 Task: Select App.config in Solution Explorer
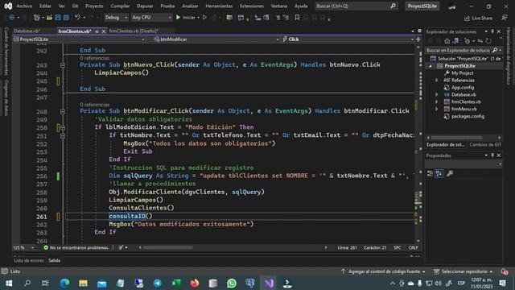(x=463, y=88)
